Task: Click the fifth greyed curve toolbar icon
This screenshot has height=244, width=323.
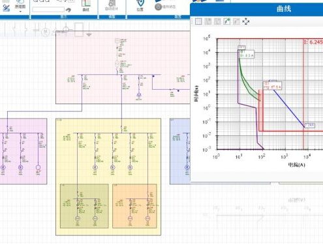Action: point(236,21)
